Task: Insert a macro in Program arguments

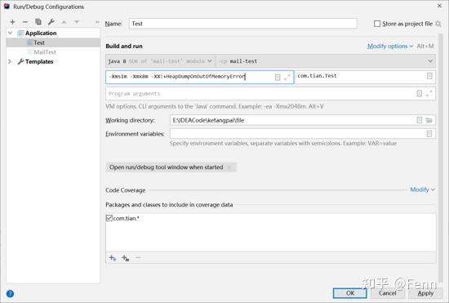Action: (x=420, y=93)
